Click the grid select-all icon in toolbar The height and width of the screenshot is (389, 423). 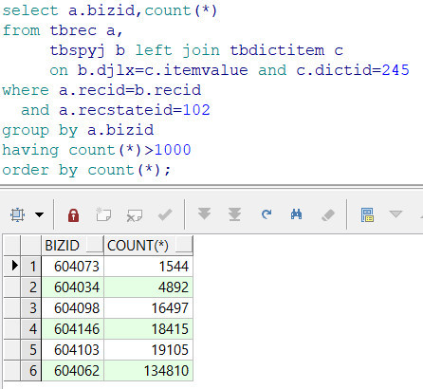(x=17, y=215)
